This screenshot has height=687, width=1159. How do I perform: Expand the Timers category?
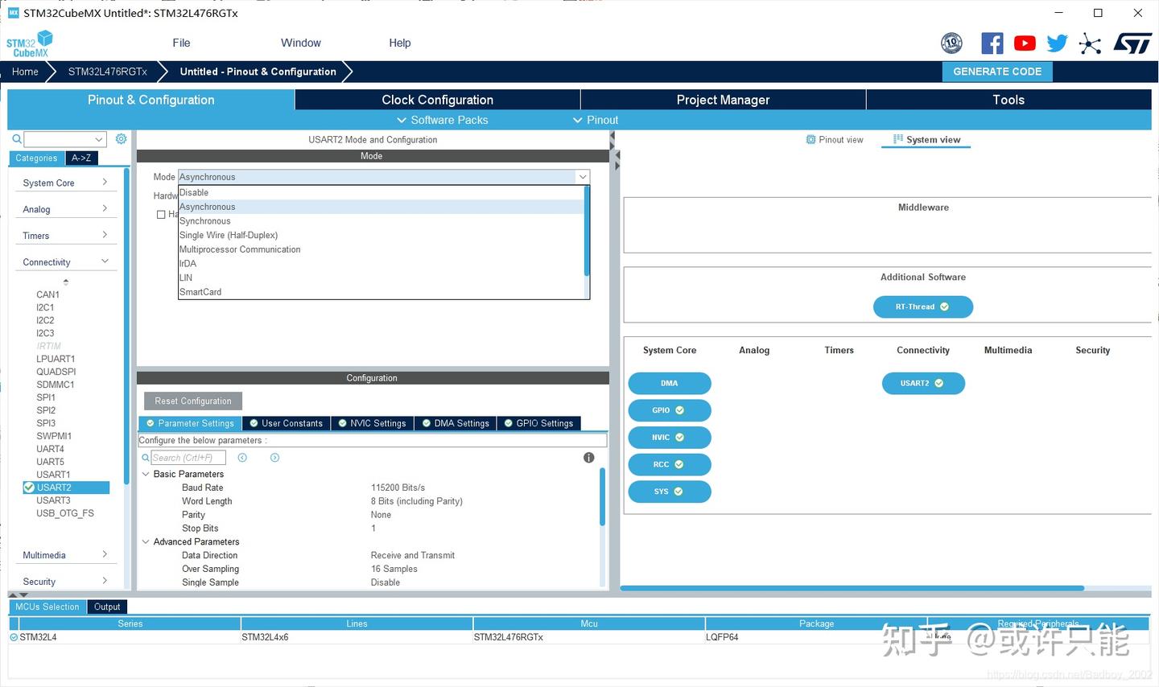66,237
